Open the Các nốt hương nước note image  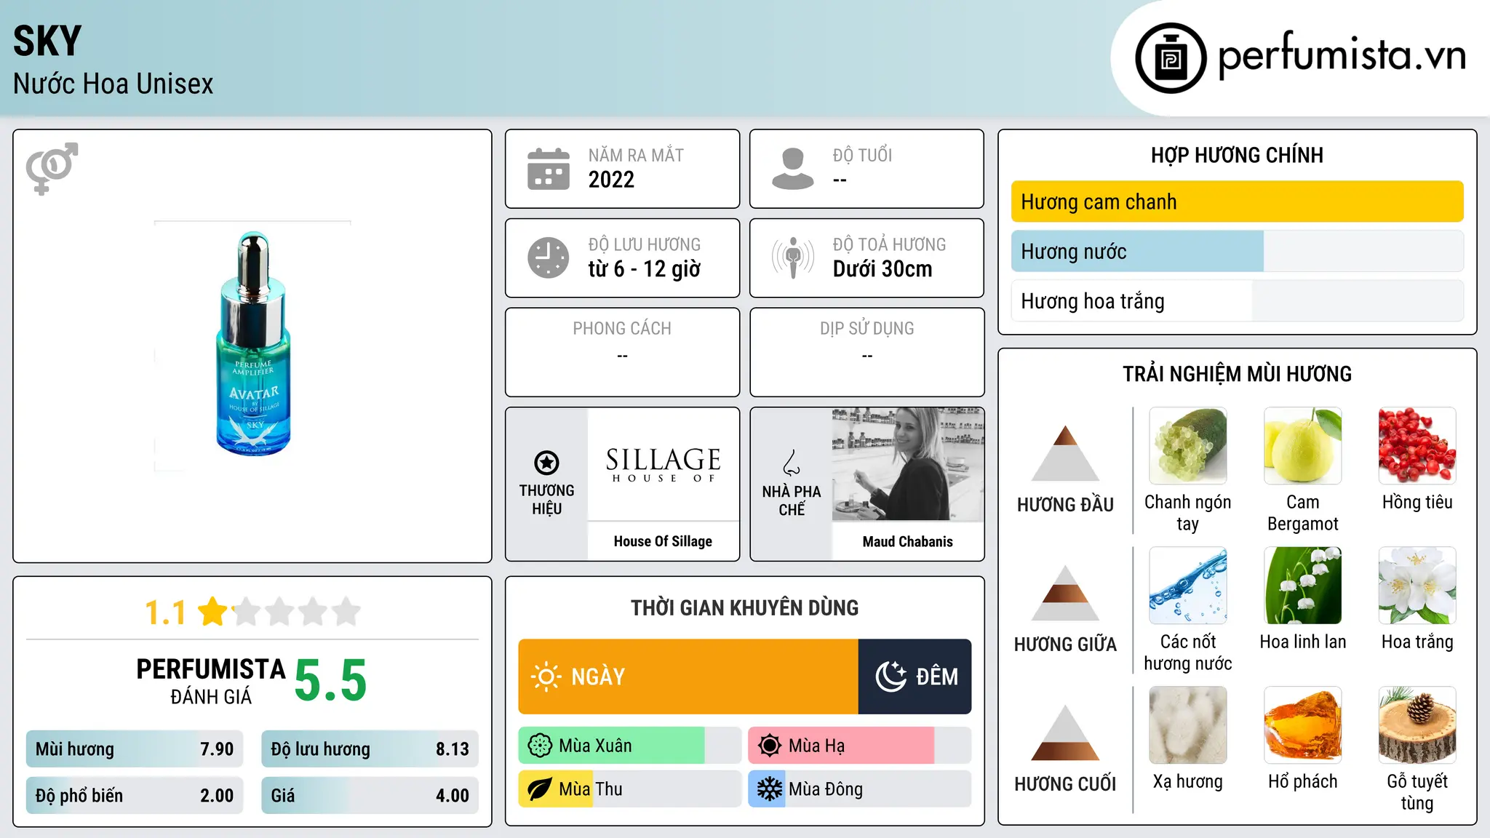tap(1188, 586)
